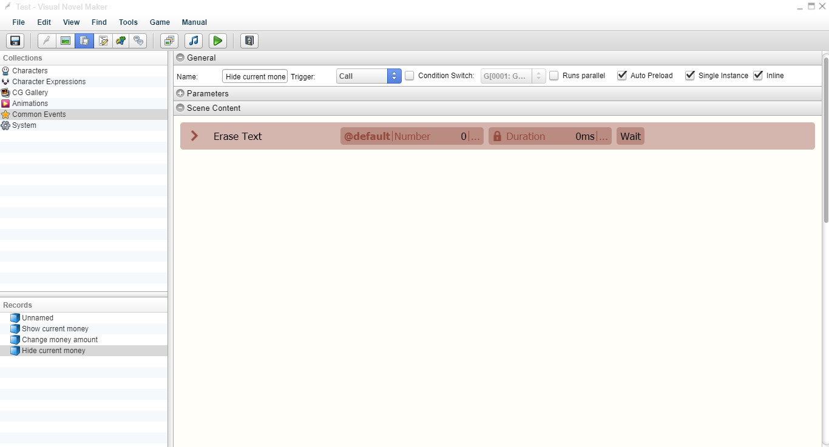Open the A-Z dictionary book icon
829x447 pixels.
pos(249,41)
